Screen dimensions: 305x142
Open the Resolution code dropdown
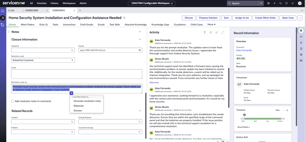click(x=43, y=60)
